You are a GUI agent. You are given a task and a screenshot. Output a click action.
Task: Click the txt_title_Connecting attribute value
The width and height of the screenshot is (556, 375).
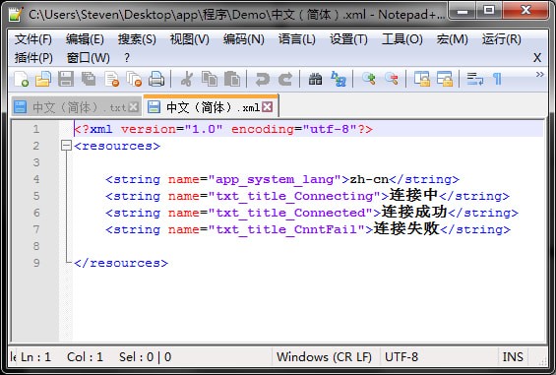coord(294,196)
